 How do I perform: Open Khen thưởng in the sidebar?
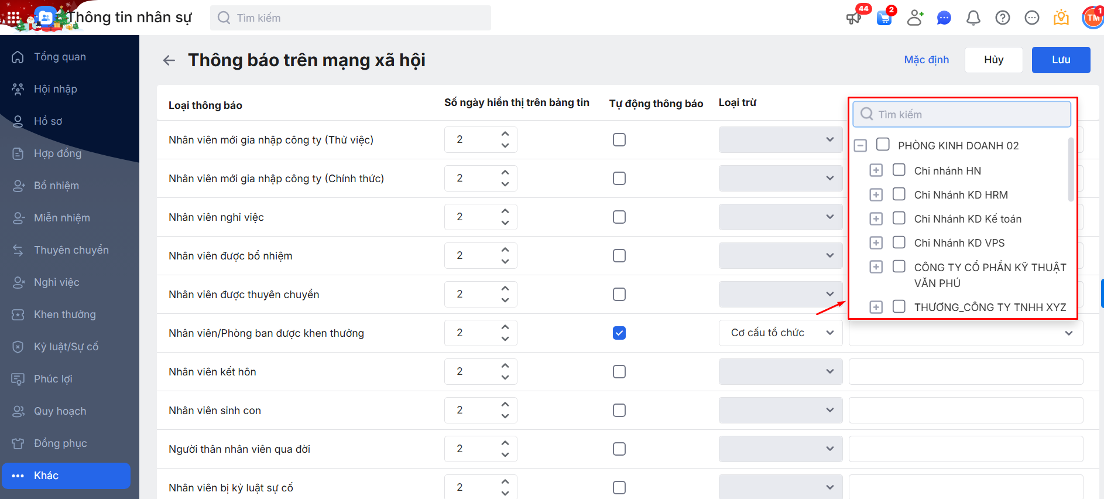[64, 315]
